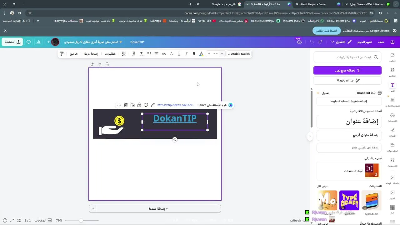Decrease the font size with minus

[x=222, y=54]
